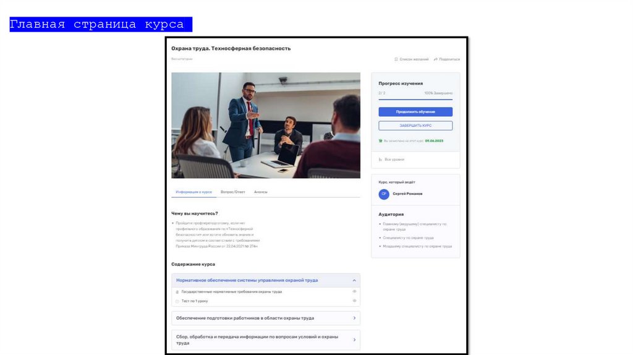Open Тест по 1 уроку item

(x=195, y=301)
